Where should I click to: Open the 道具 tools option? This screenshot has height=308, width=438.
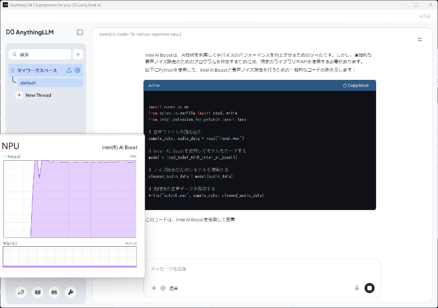click(x=174, y=288)
